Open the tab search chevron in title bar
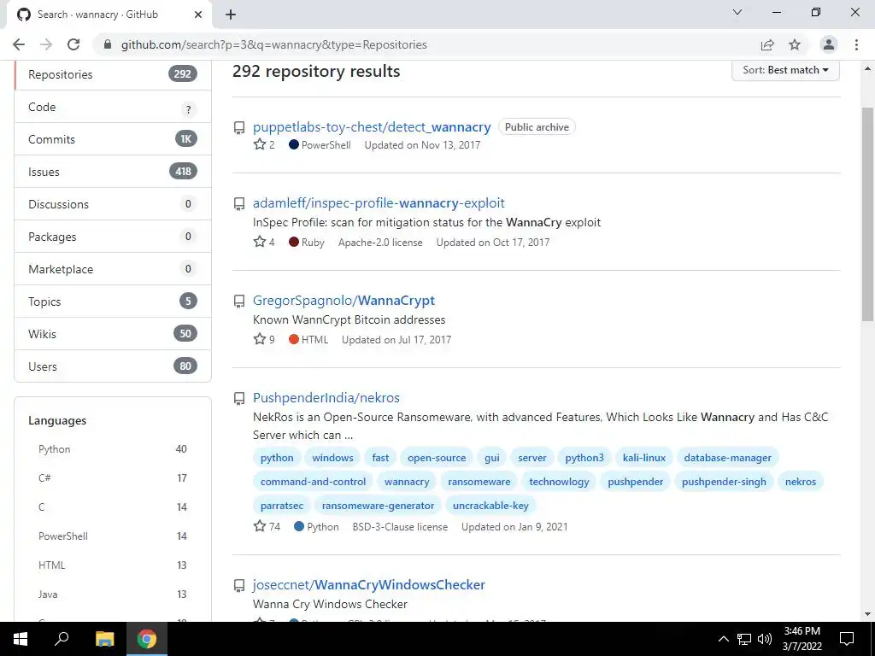 pos(737,12)
